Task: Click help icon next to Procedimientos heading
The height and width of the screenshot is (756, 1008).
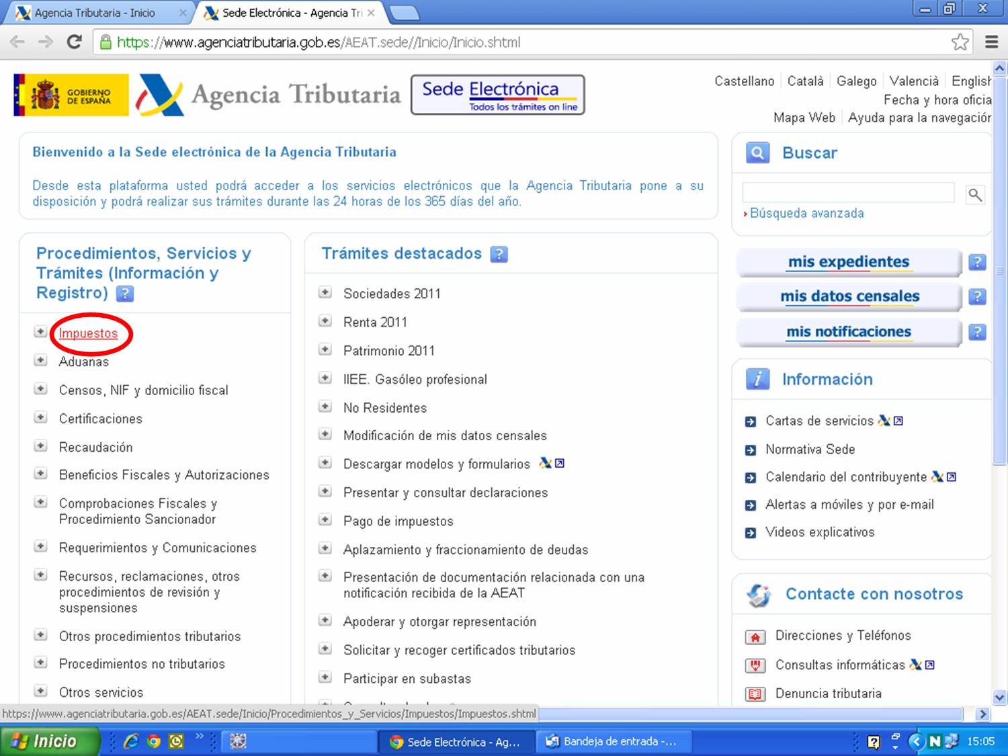Action: pos(125,294)
